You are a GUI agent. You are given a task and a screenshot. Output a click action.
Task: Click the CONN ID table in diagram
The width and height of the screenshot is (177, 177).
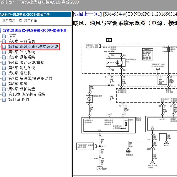[148, 54]
